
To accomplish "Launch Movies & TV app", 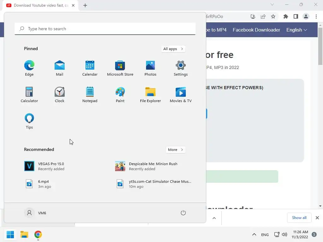I will point(181,95).
